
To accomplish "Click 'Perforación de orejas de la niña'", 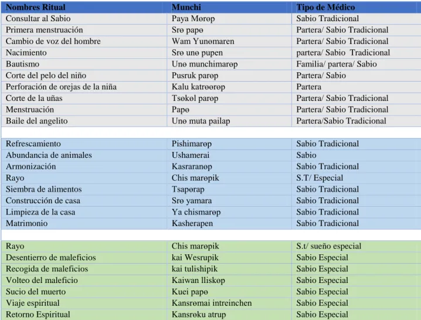I will (61, 87).
